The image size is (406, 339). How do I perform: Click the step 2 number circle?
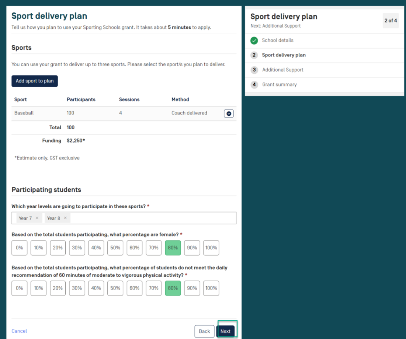coord(254,55)
